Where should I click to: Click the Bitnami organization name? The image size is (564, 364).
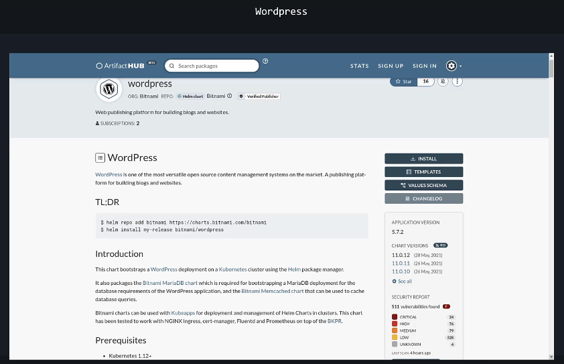(149, 96)
